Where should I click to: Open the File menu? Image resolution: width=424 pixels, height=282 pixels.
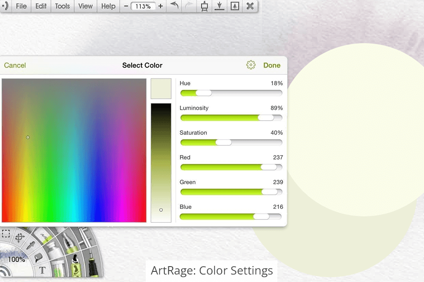(21, 6)
